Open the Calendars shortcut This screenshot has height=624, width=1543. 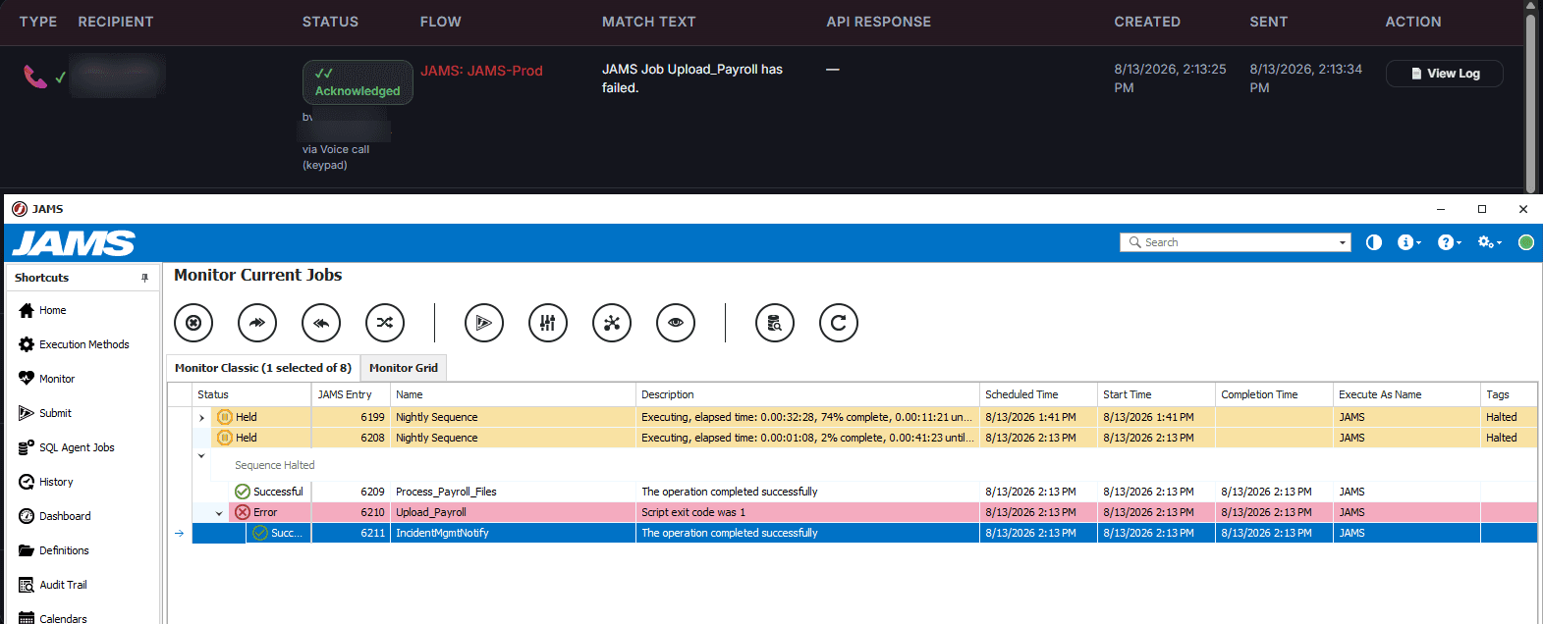coord(53,618)
